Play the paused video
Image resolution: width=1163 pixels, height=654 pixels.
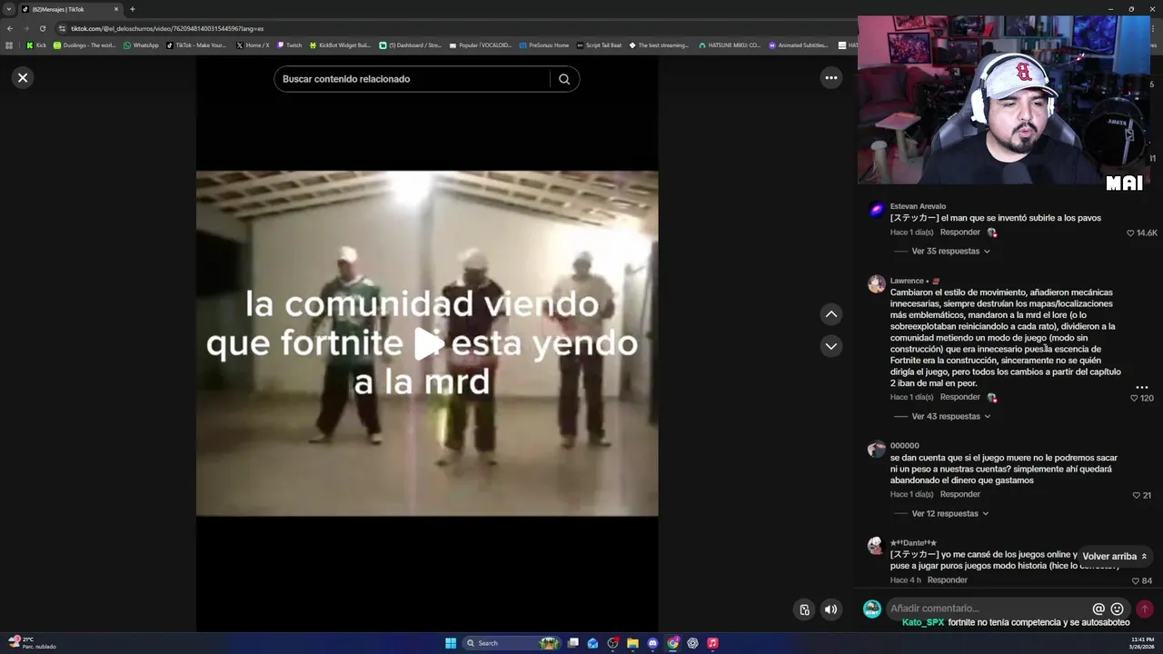(x=427, y=343)
